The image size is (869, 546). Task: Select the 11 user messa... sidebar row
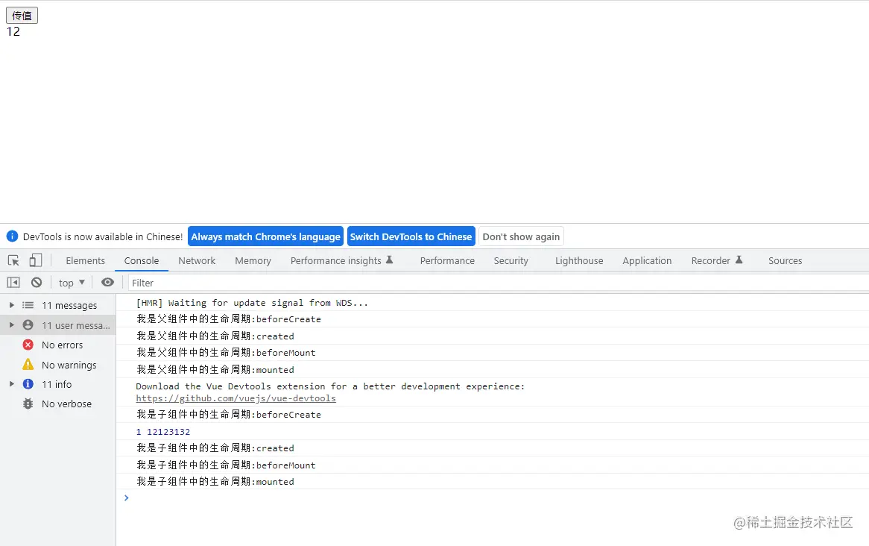tap(57, 325)
